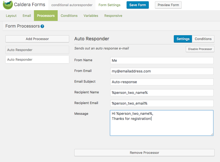Click into the Email Subject field
The height and width of the screenshot is (162, 220).
coord(162,82)
